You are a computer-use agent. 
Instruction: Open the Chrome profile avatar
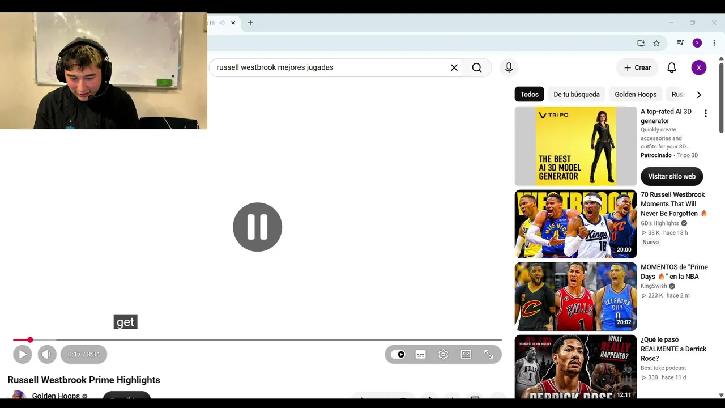(x=697, y=43)
